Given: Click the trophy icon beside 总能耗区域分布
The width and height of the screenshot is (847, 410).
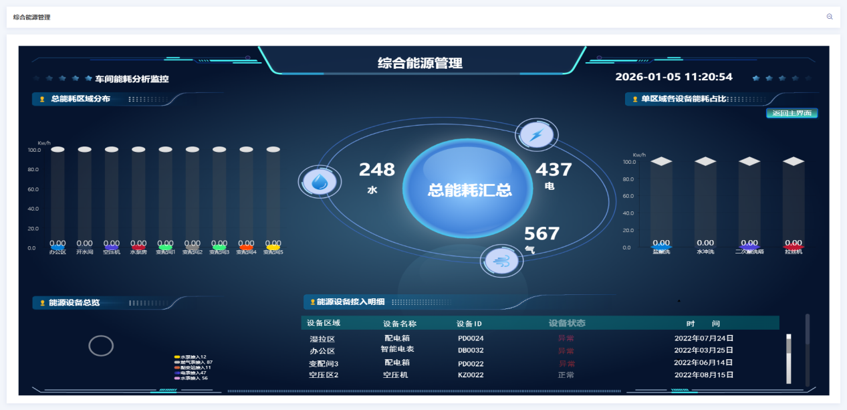Looking at the screenshot, I should point(42,99).
